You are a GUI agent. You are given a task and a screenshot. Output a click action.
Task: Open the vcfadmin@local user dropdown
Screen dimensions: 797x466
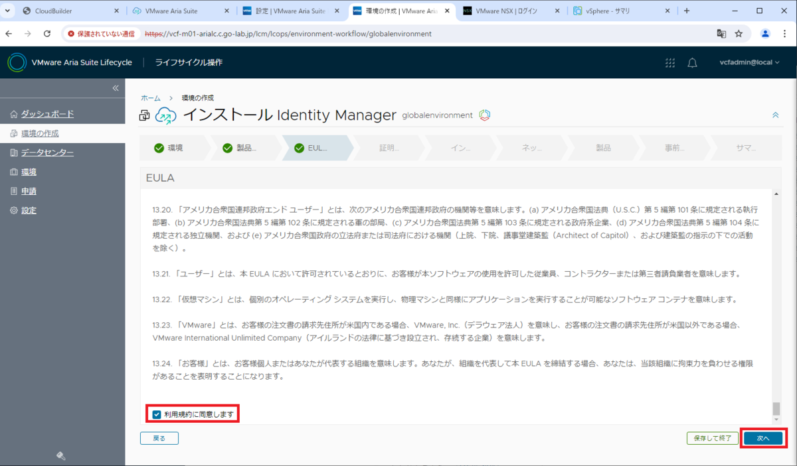749,62
